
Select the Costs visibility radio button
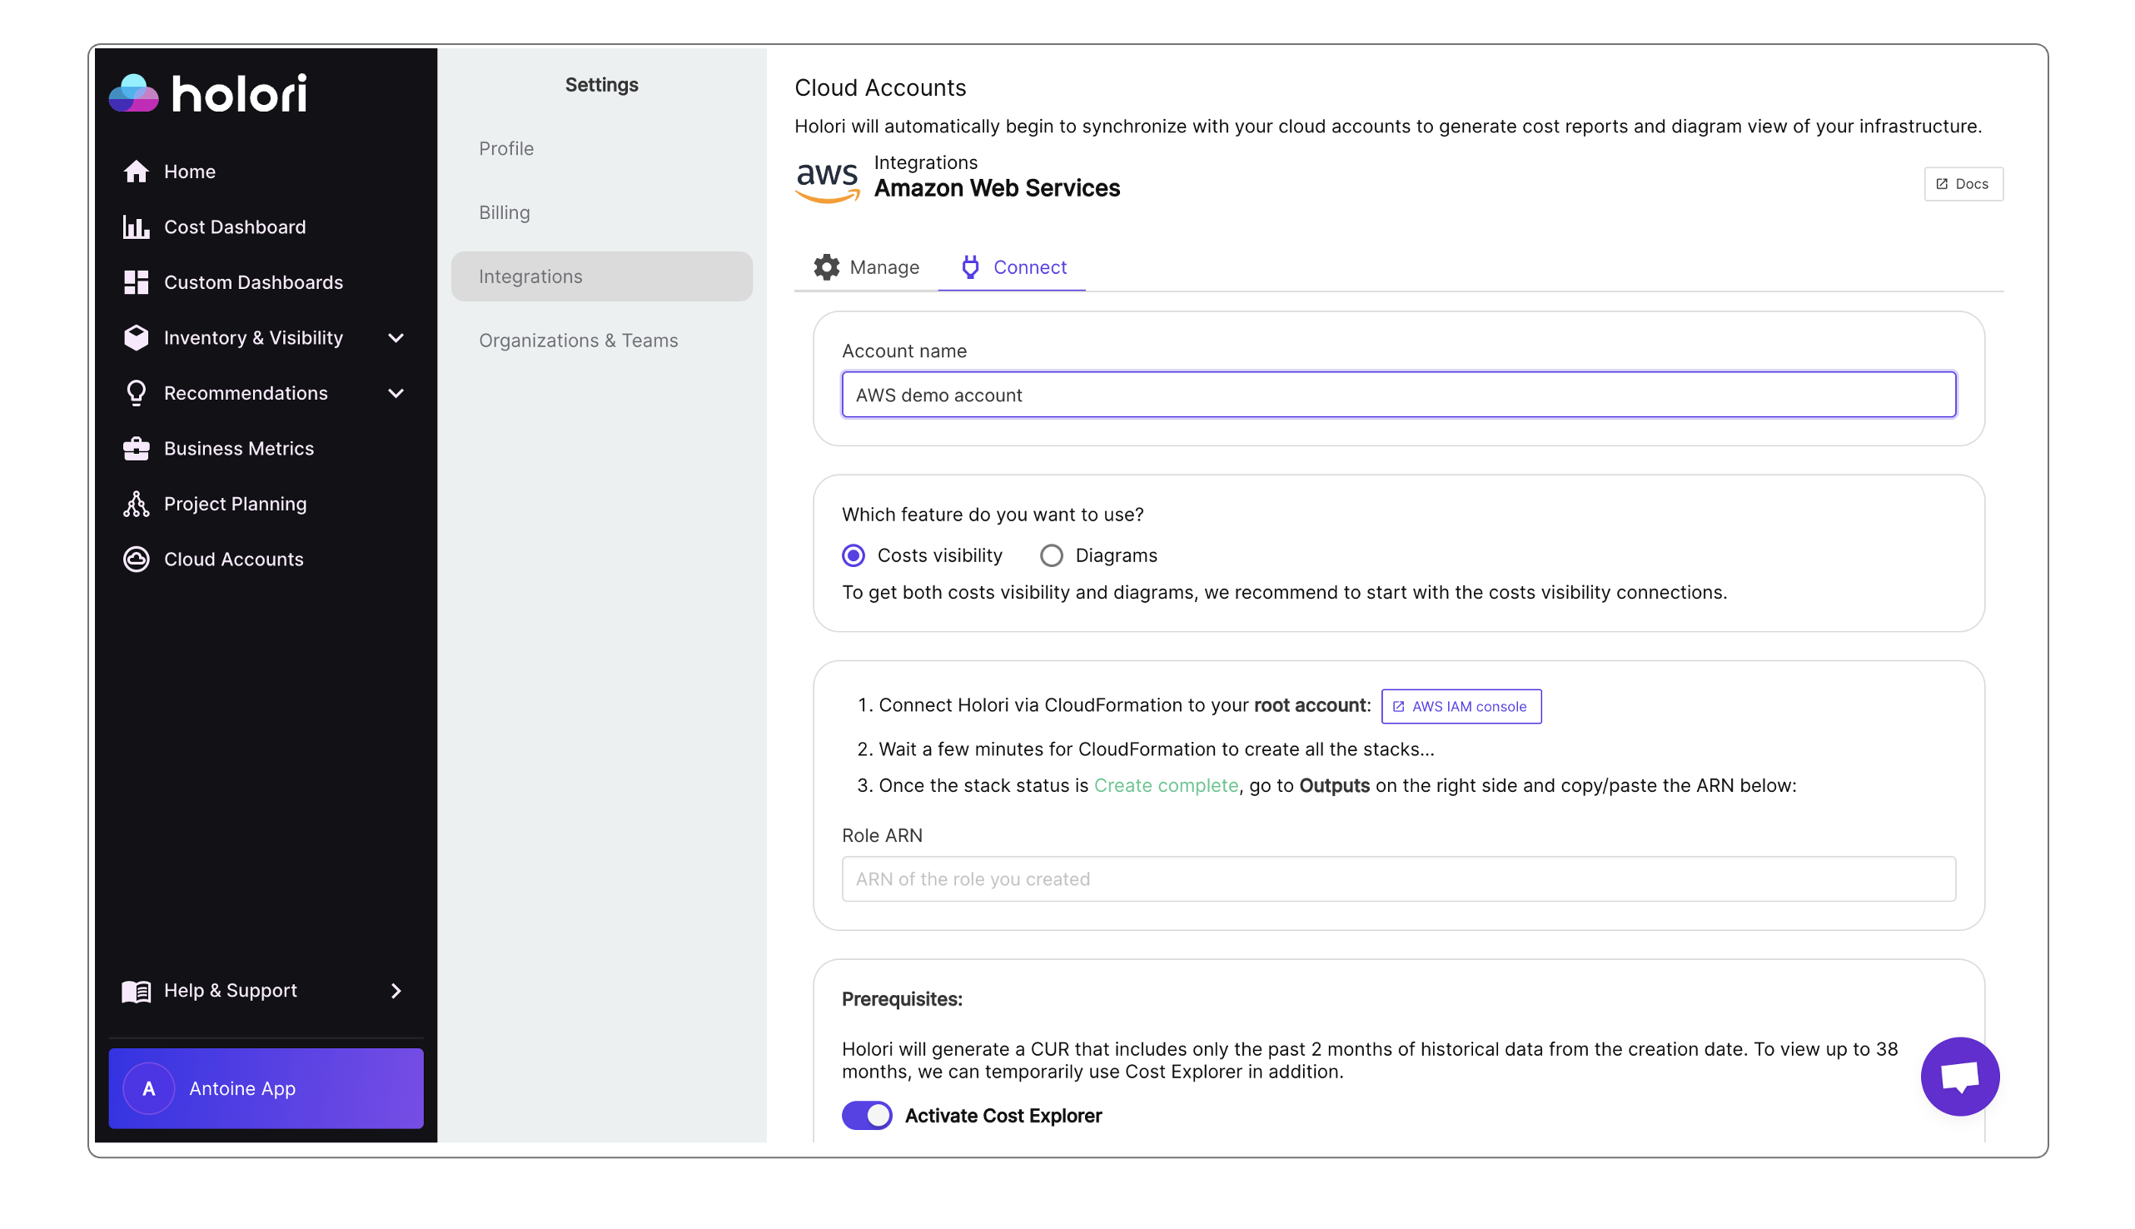point(854,555)
